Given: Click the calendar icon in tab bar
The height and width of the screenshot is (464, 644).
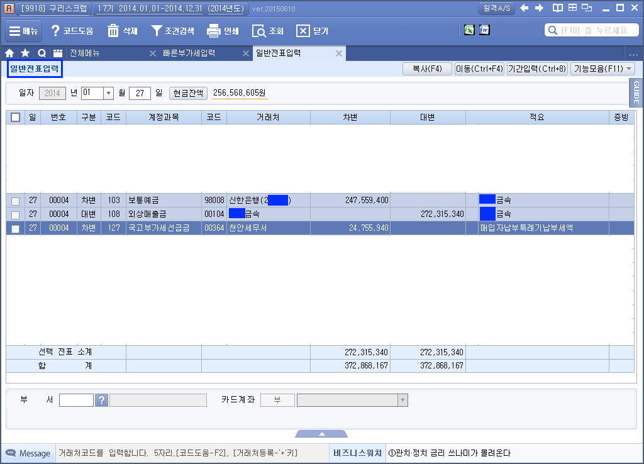Looking at the screenshot, I should (x=58, y=53).
